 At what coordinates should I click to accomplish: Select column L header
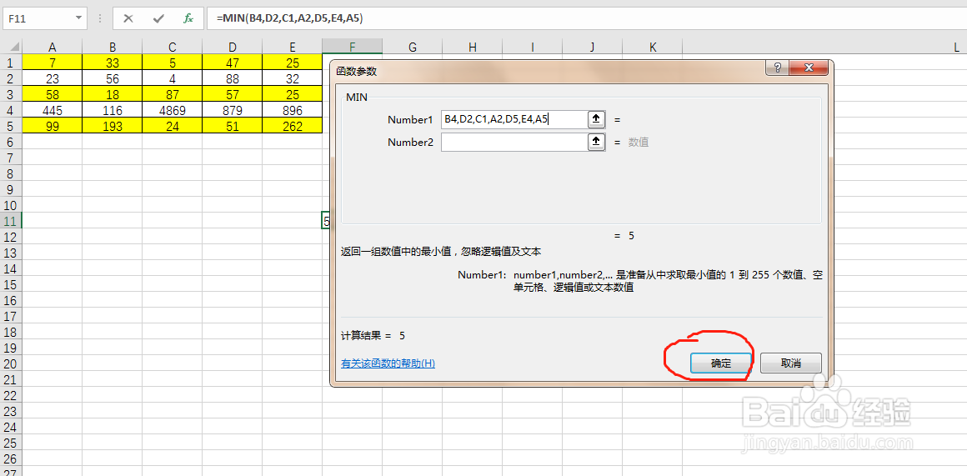tap(956, 47)
